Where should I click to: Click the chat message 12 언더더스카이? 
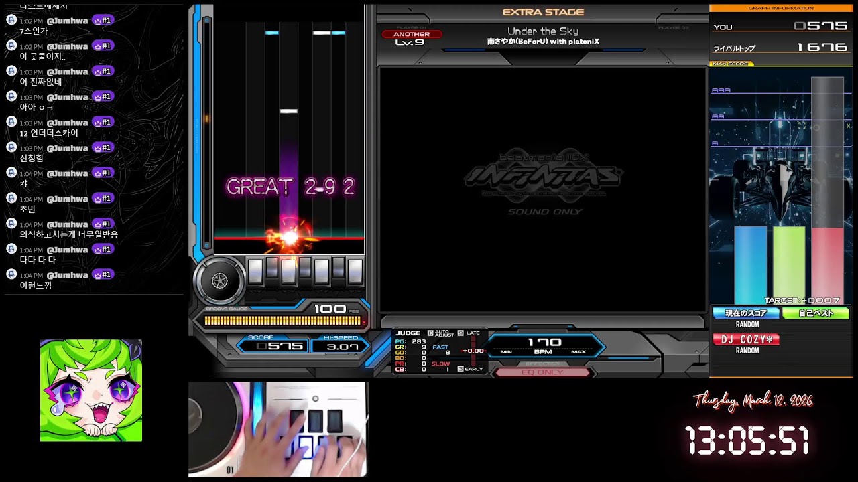tap(49, 133)
